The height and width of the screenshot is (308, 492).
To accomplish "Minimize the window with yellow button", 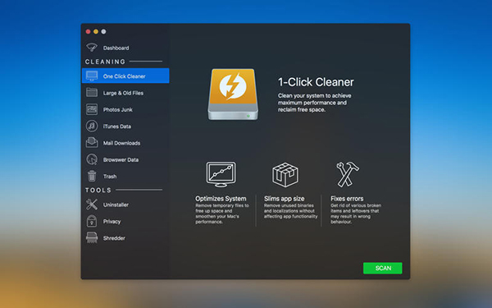I will tap(96, 31).
